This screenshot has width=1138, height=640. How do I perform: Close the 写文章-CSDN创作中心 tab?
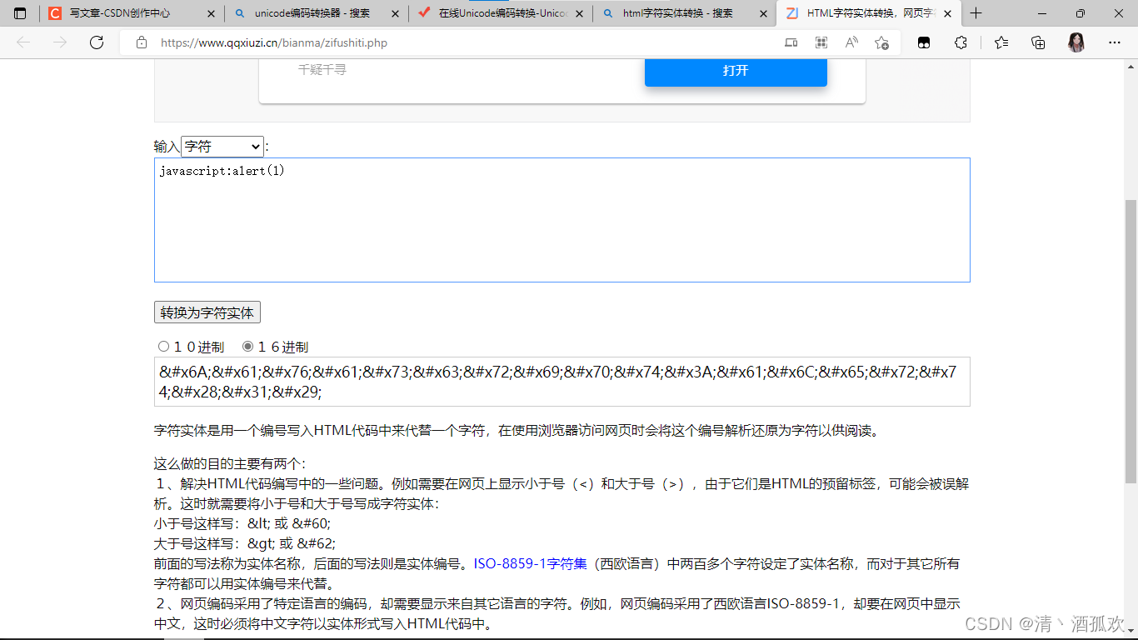point(210,13)
